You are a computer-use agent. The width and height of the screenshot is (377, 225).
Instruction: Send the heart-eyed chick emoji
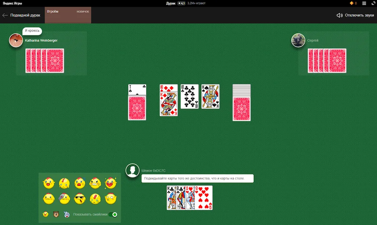pos(110,183)
